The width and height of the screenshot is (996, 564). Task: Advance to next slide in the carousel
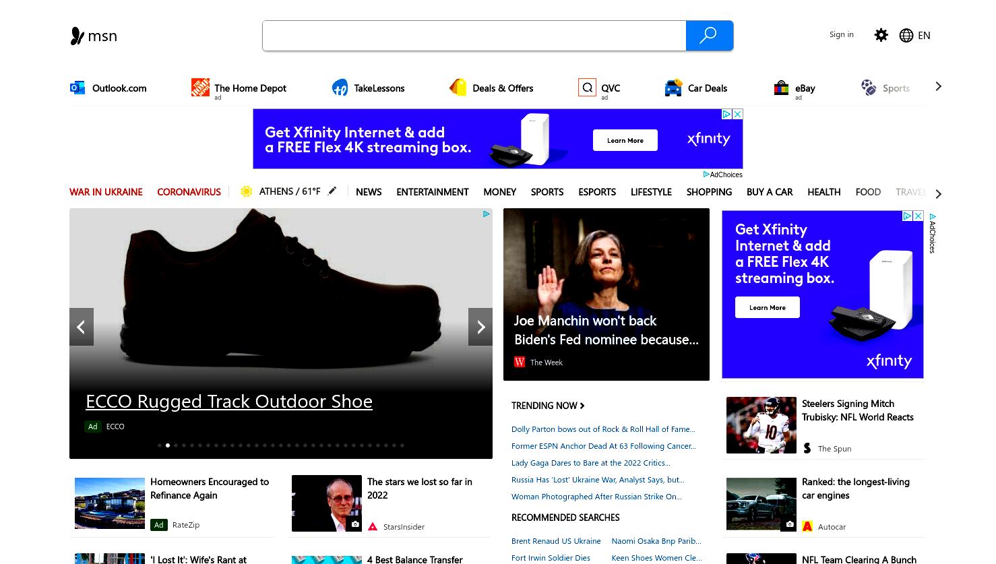pos(480,327)
